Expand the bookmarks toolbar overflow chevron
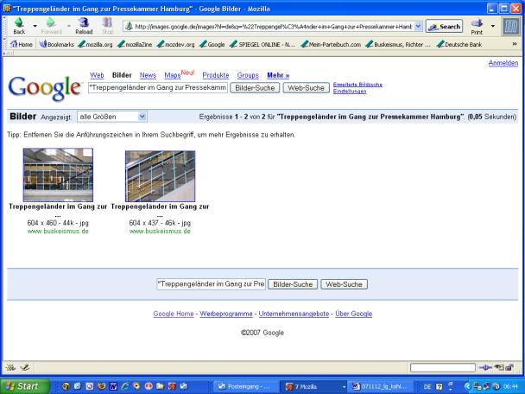The width and height of the screenshot is (525, 394). tap(515, 44)
